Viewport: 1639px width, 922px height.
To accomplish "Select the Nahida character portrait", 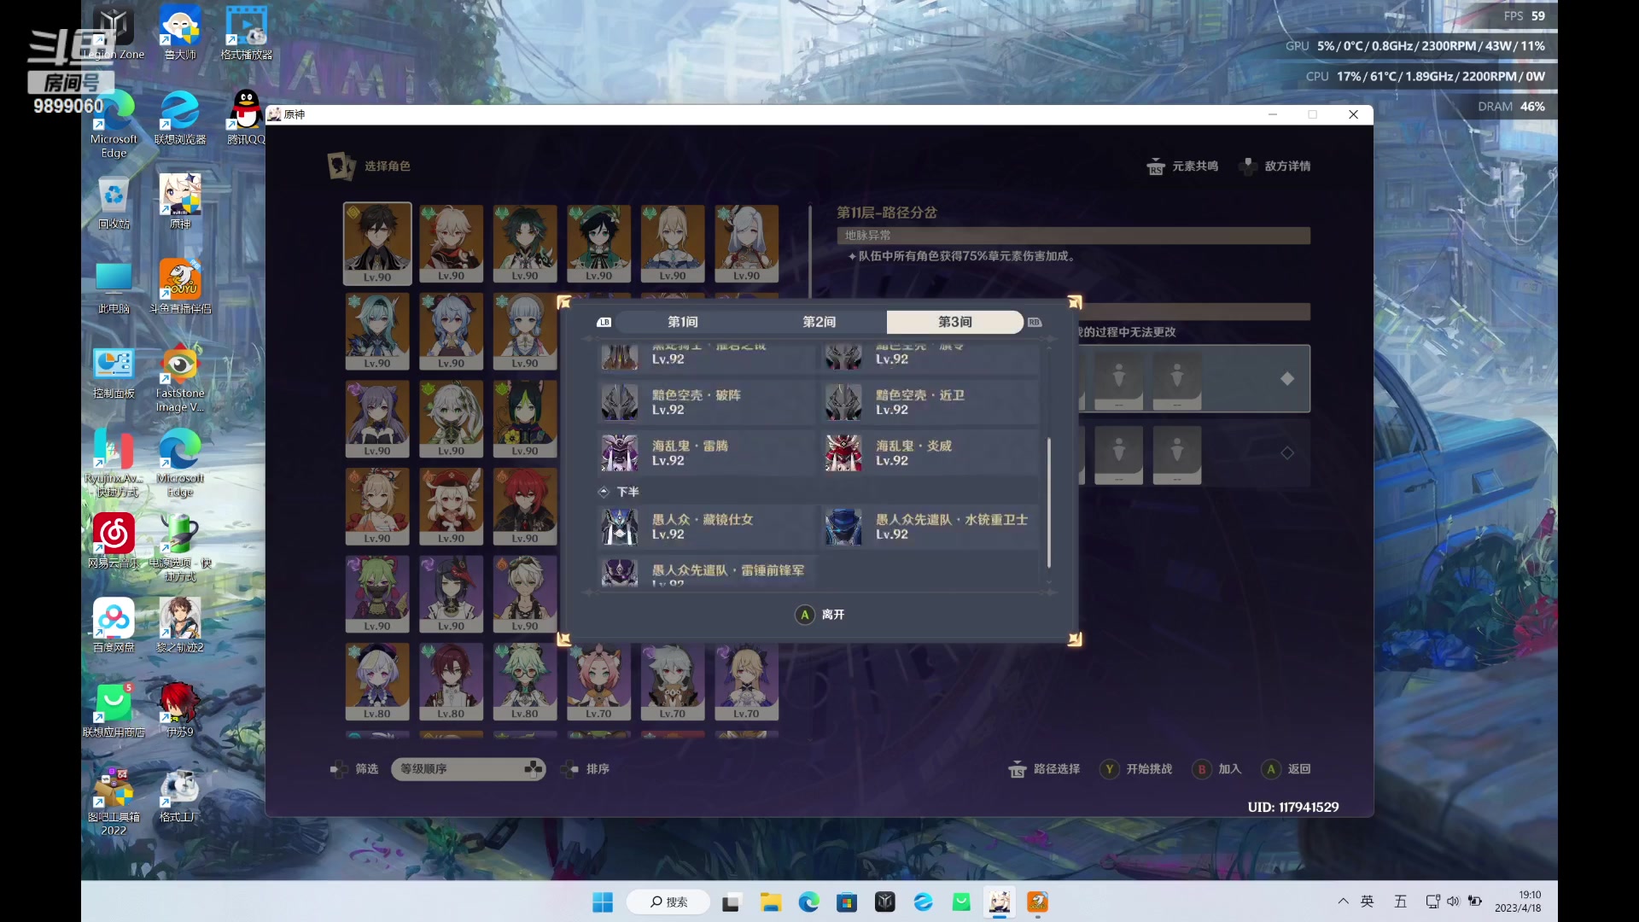I will (x=451, y=419).
